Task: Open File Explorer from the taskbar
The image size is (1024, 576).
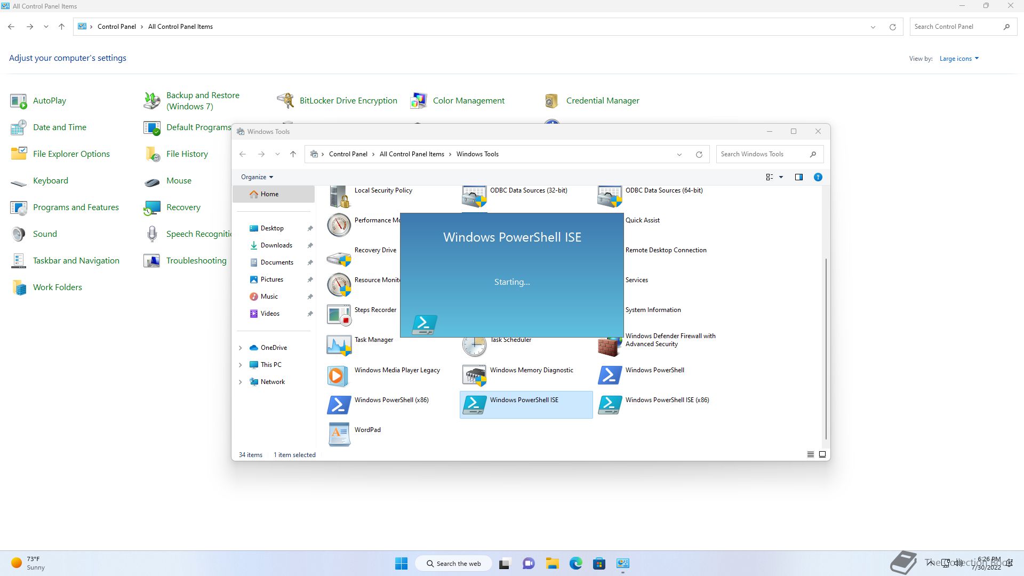Action: pyautogui.click(x=552, y=564)
